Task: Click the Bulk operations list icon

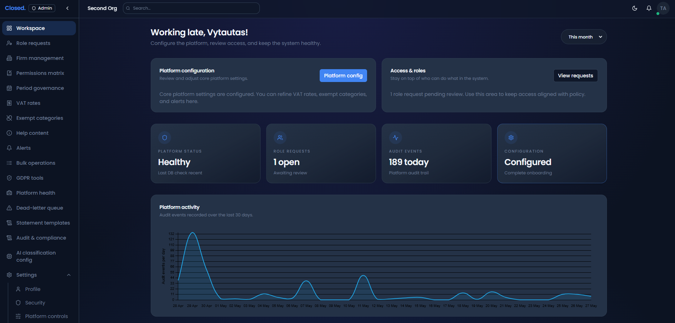Action: (x=9, y=163)
